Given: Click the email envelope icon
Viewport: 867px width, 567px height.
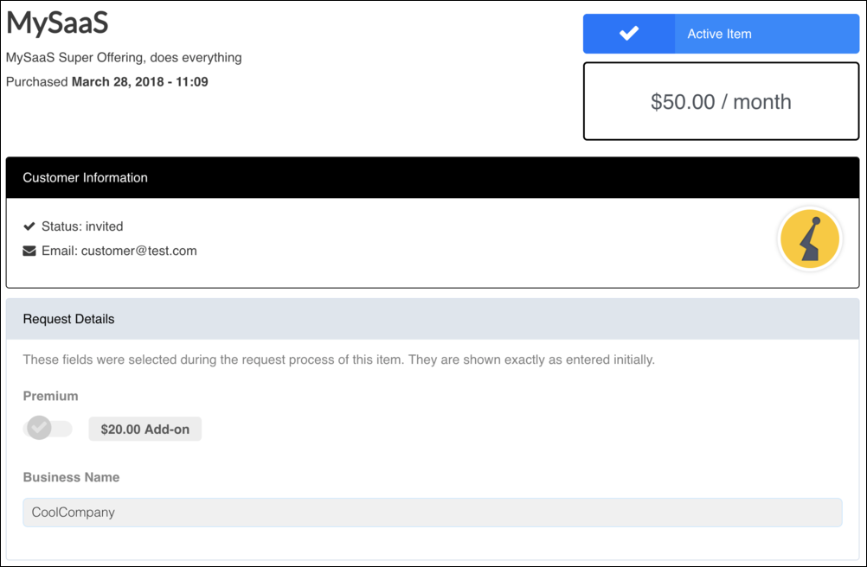Looking at the screenshot, I should coord(29,252).
